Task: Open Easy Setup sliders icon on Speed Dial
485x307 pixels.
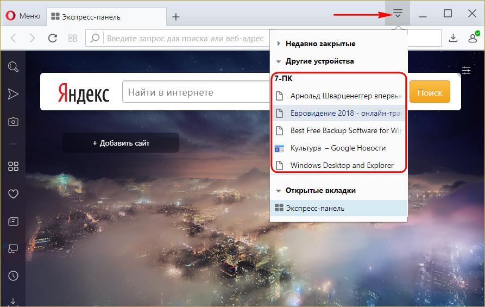Action: (x=466, y=70)
